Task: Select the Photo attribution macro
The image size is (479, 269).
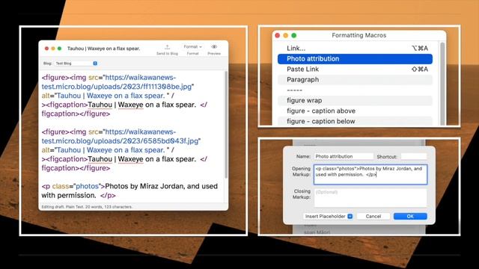Action: click(x=355, y=58)
